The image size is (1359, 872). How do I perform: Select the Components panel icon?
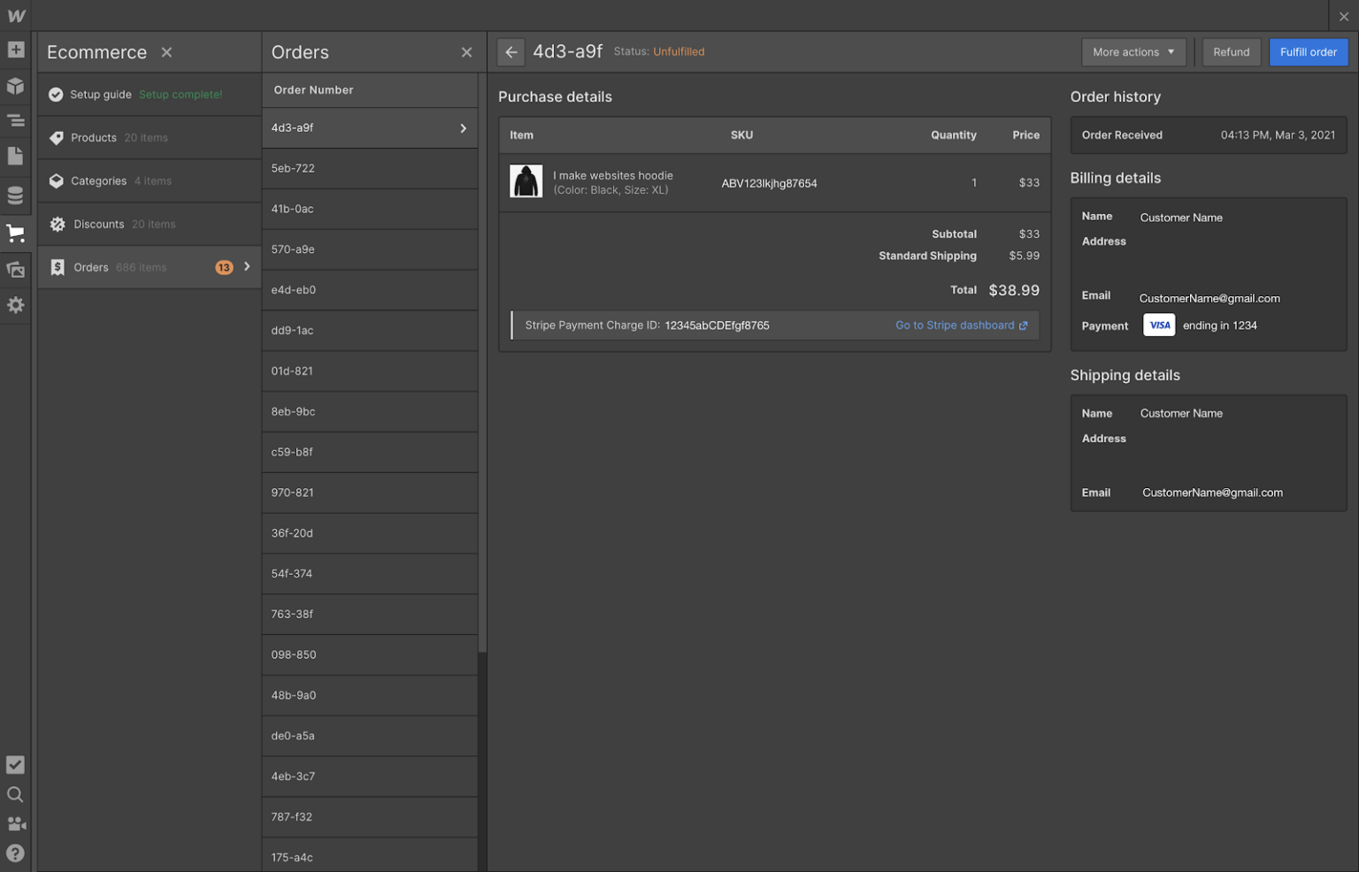coord(16,86)
